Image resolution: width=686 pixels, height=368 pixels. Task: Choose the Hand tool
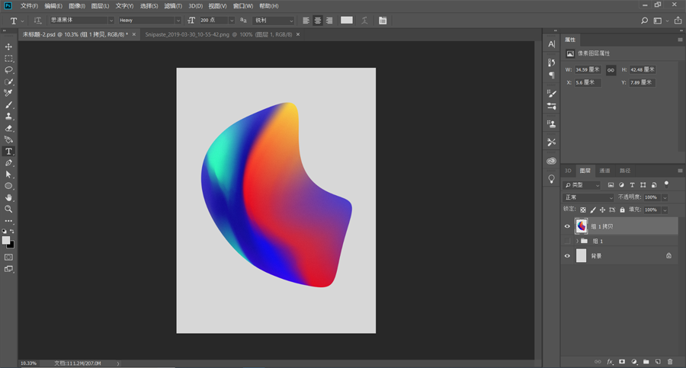(x=9, y=197)
